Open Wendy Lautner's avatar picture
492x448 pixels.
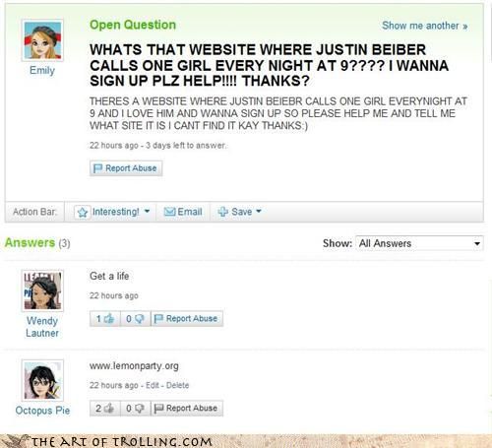[x=42, y=290]
